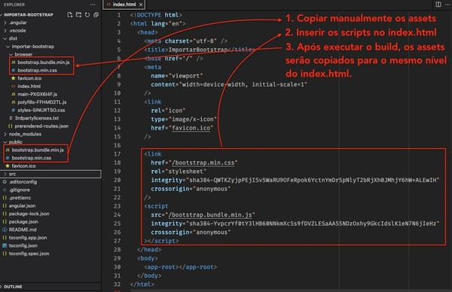Image resolution: width=452 pixels, height=292 pixels.
Task: Expand the .vscode folder
Action: coord(17,31)
